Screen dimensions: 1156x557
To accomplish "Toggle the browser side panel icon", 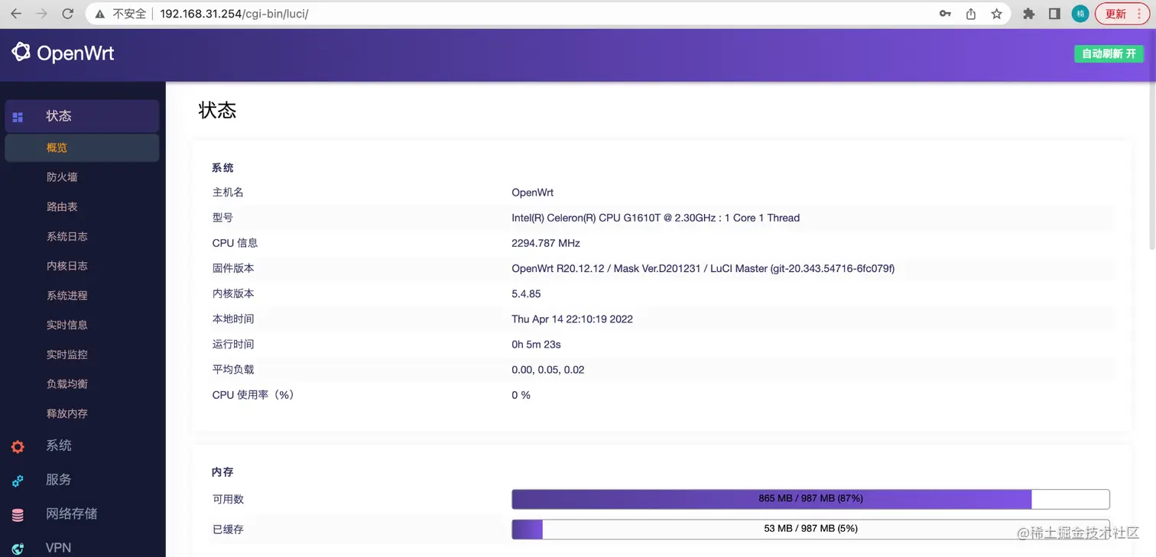I will pos(1054,14).
